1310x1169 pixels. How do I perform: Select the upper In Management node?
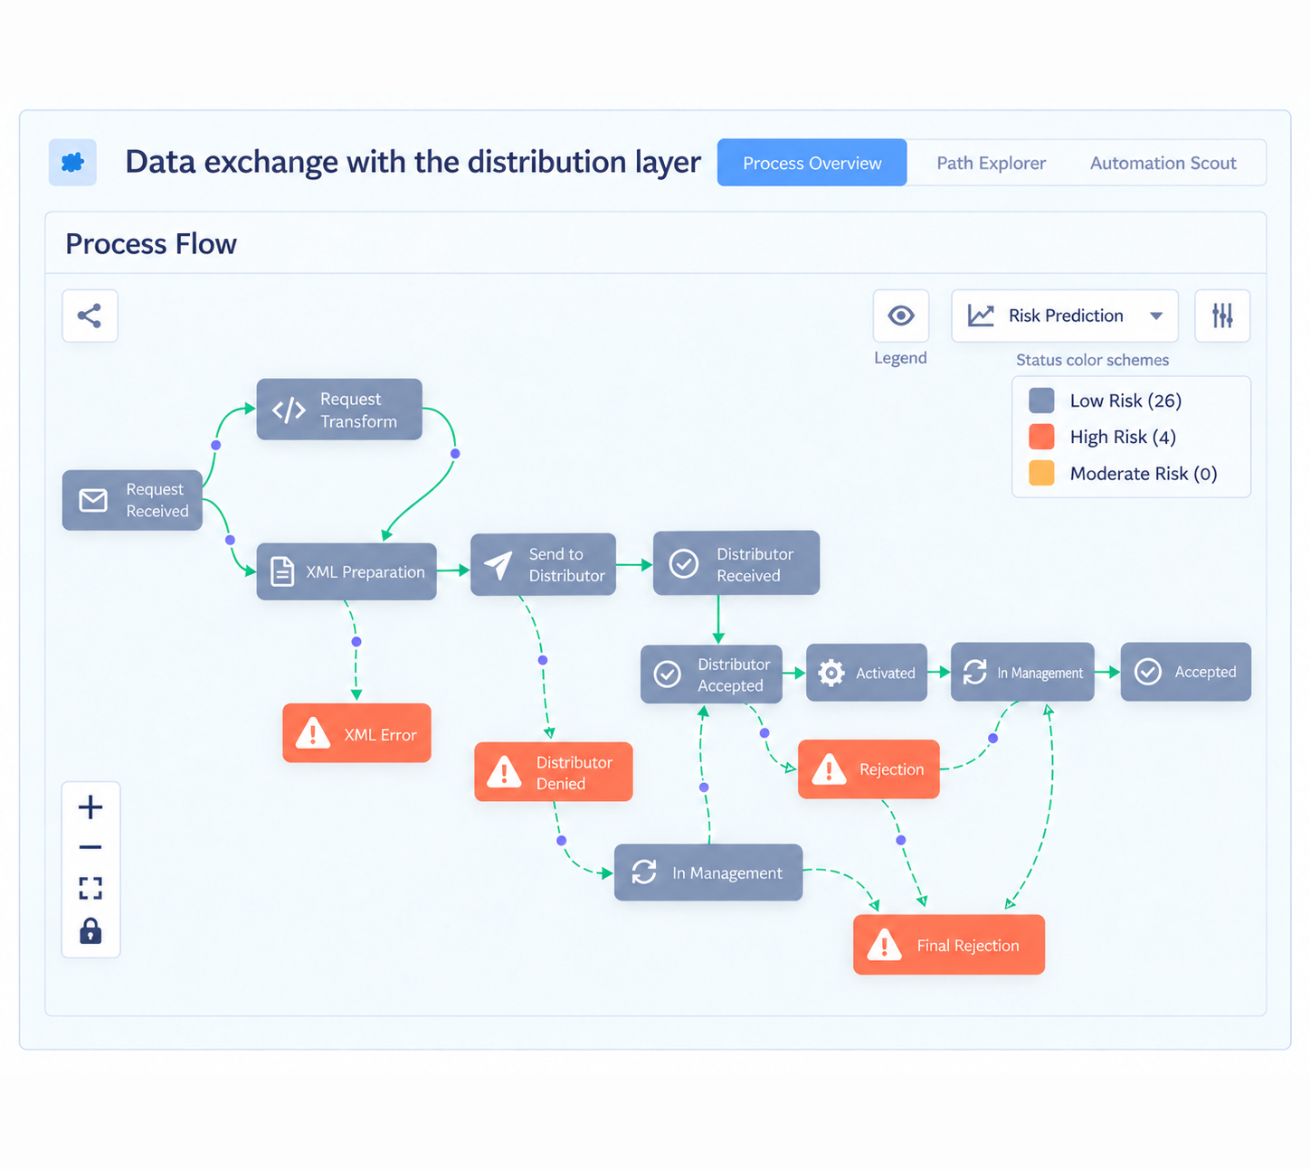pyautogui.click(x=1022, y=672)
